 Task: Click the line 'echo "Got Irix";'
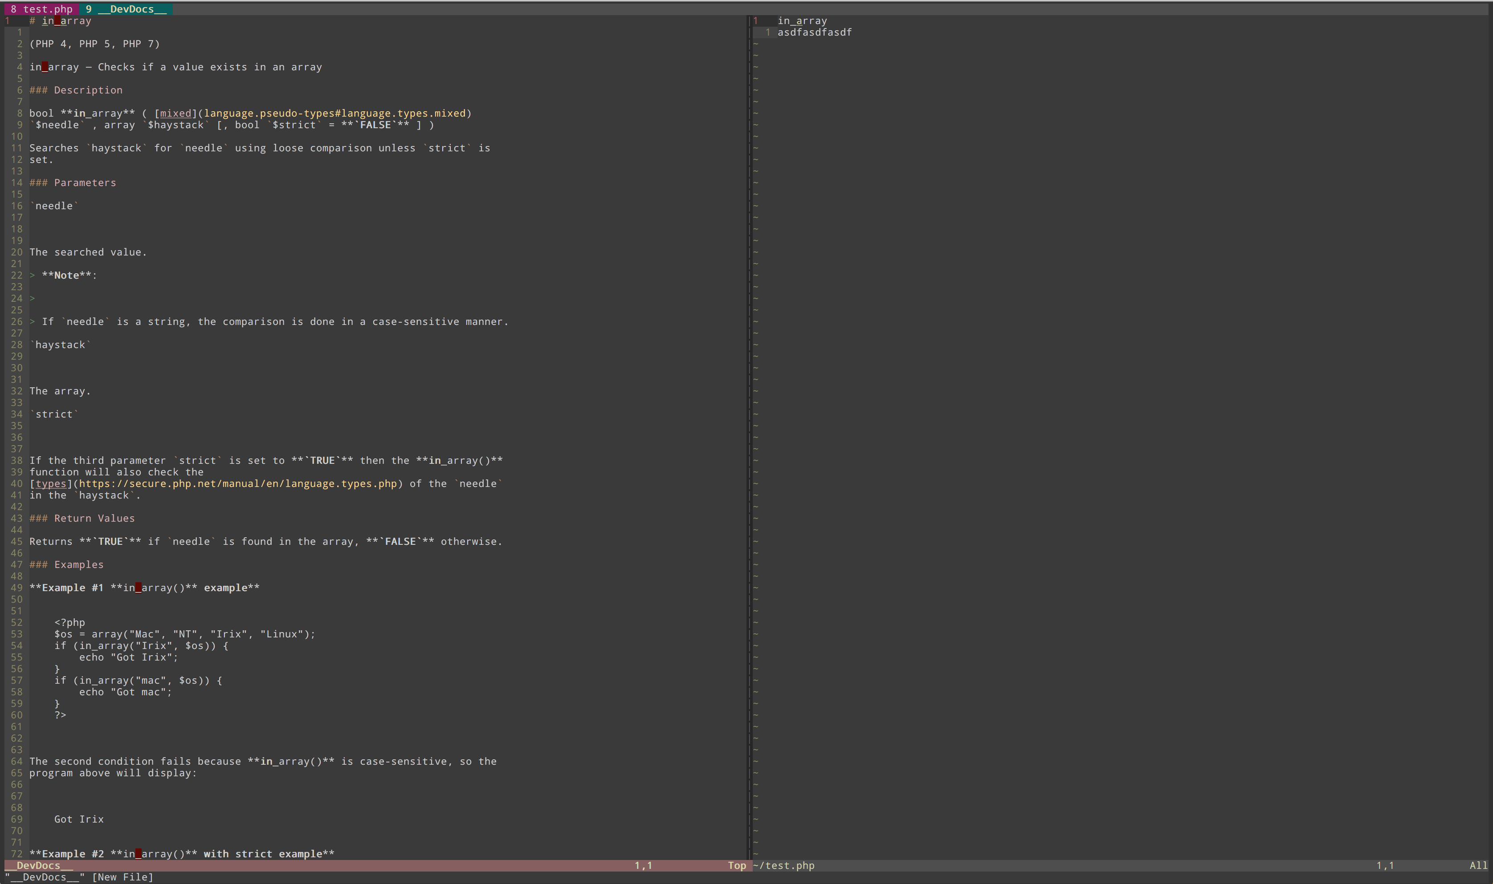point(128,657)
